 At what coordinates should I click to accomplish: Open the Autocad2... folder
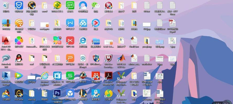point(32,41)
